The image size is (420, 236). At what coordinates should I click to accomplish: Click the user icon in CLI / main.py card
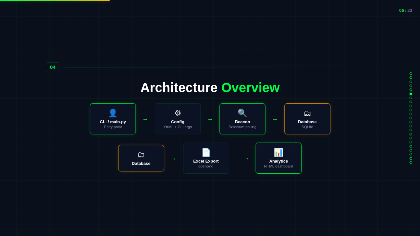[113, 113]
